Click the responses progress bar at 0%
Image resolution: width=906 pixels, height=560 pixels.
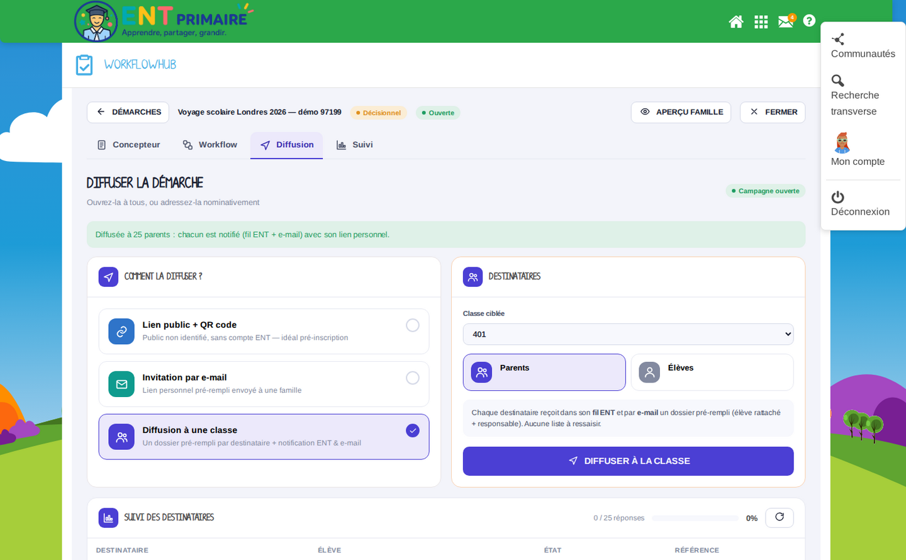point(695,518)
